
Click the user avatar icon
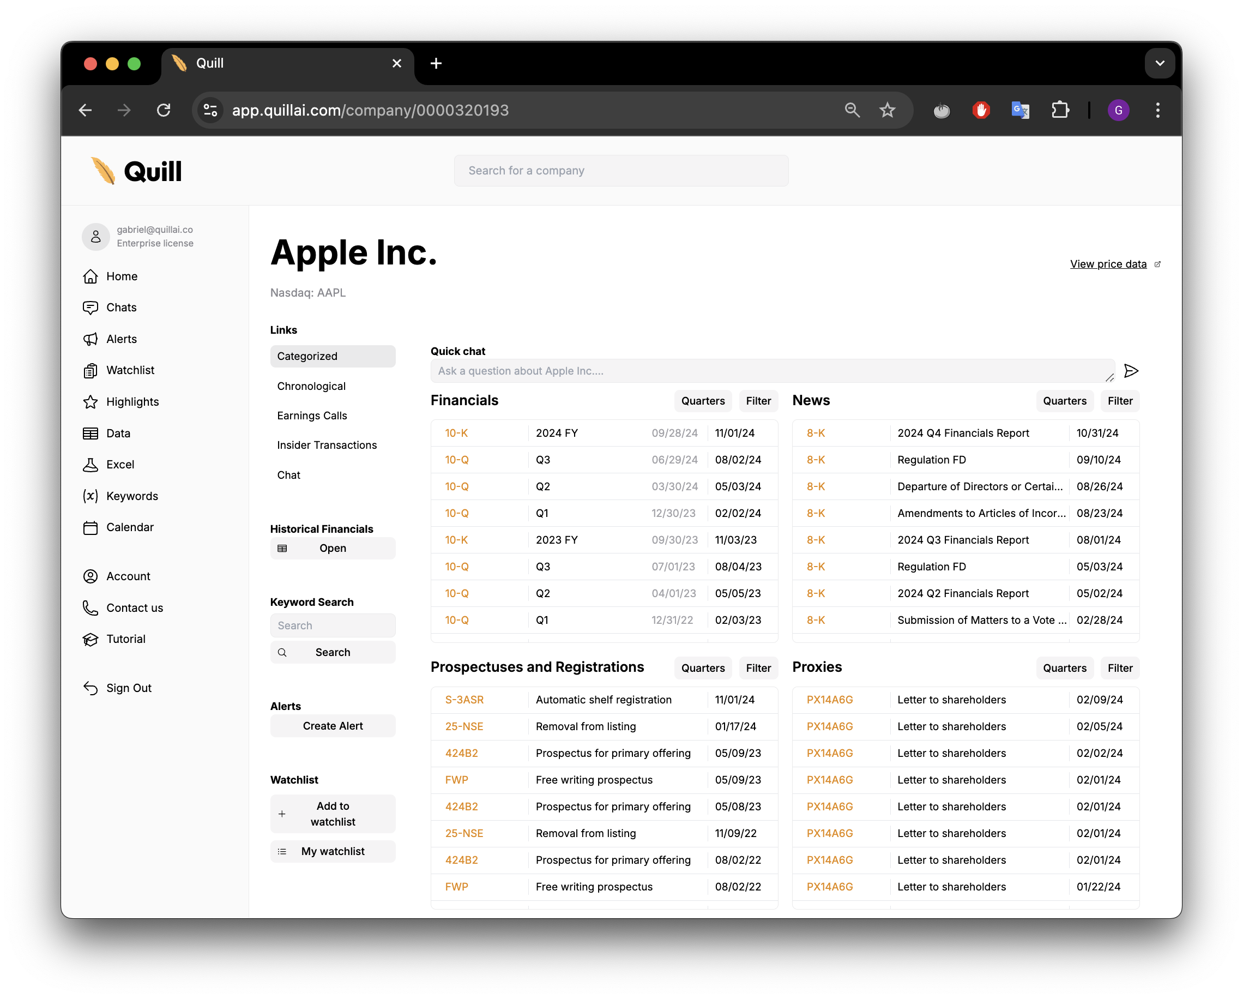tap(96, 237)
